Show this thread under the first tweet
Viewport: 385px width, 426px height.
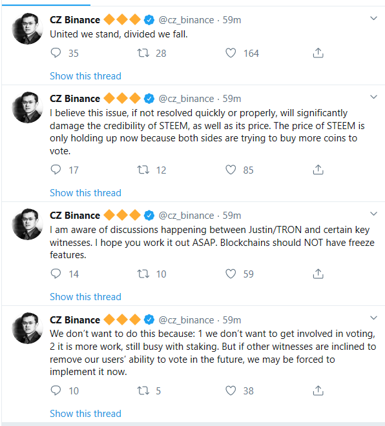[85, 76]
